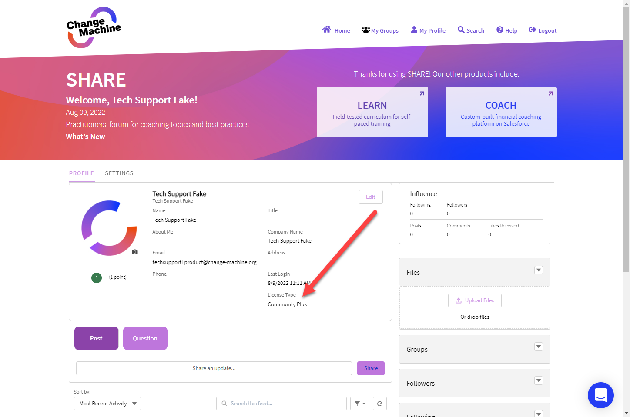
Task: Expand the Groups panel dropdown arrow
Action: click(x=539, y=347)
